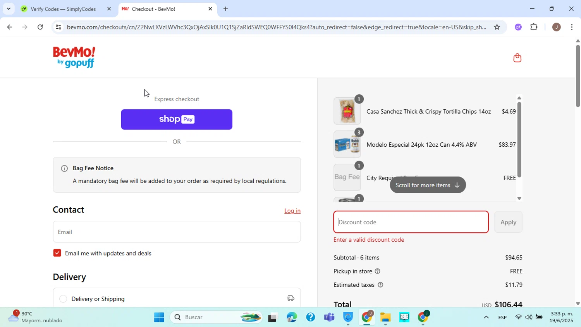
Task: Open the Chrome profile avatar
Action: 556,27
